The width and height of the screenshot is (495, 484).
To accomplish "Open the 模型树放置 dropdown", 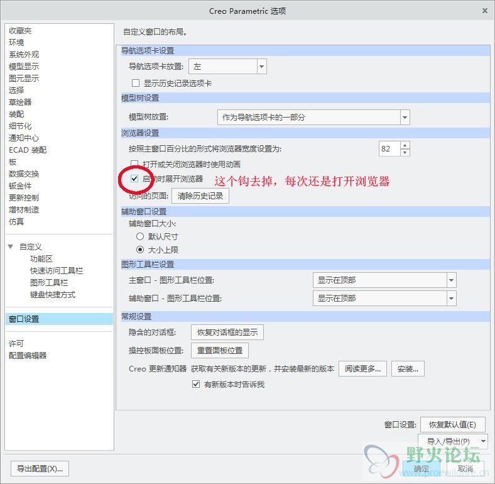I will 313,117.
